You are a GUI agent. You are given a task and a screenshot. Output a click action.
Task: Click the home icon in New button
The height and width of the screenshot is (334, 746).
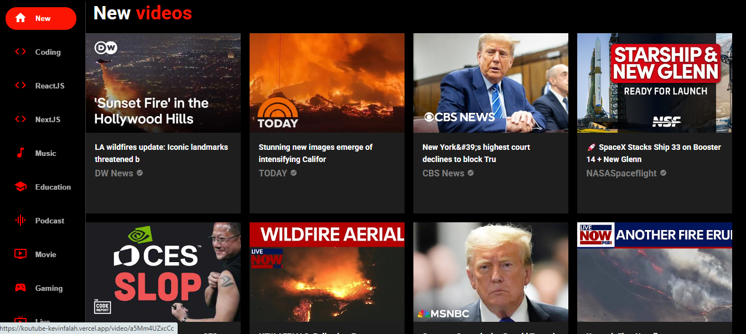click(20, 18)
